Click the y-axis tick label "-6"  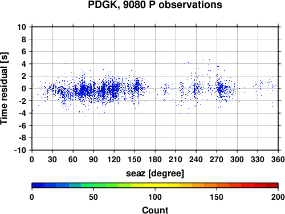coord(22,126)
